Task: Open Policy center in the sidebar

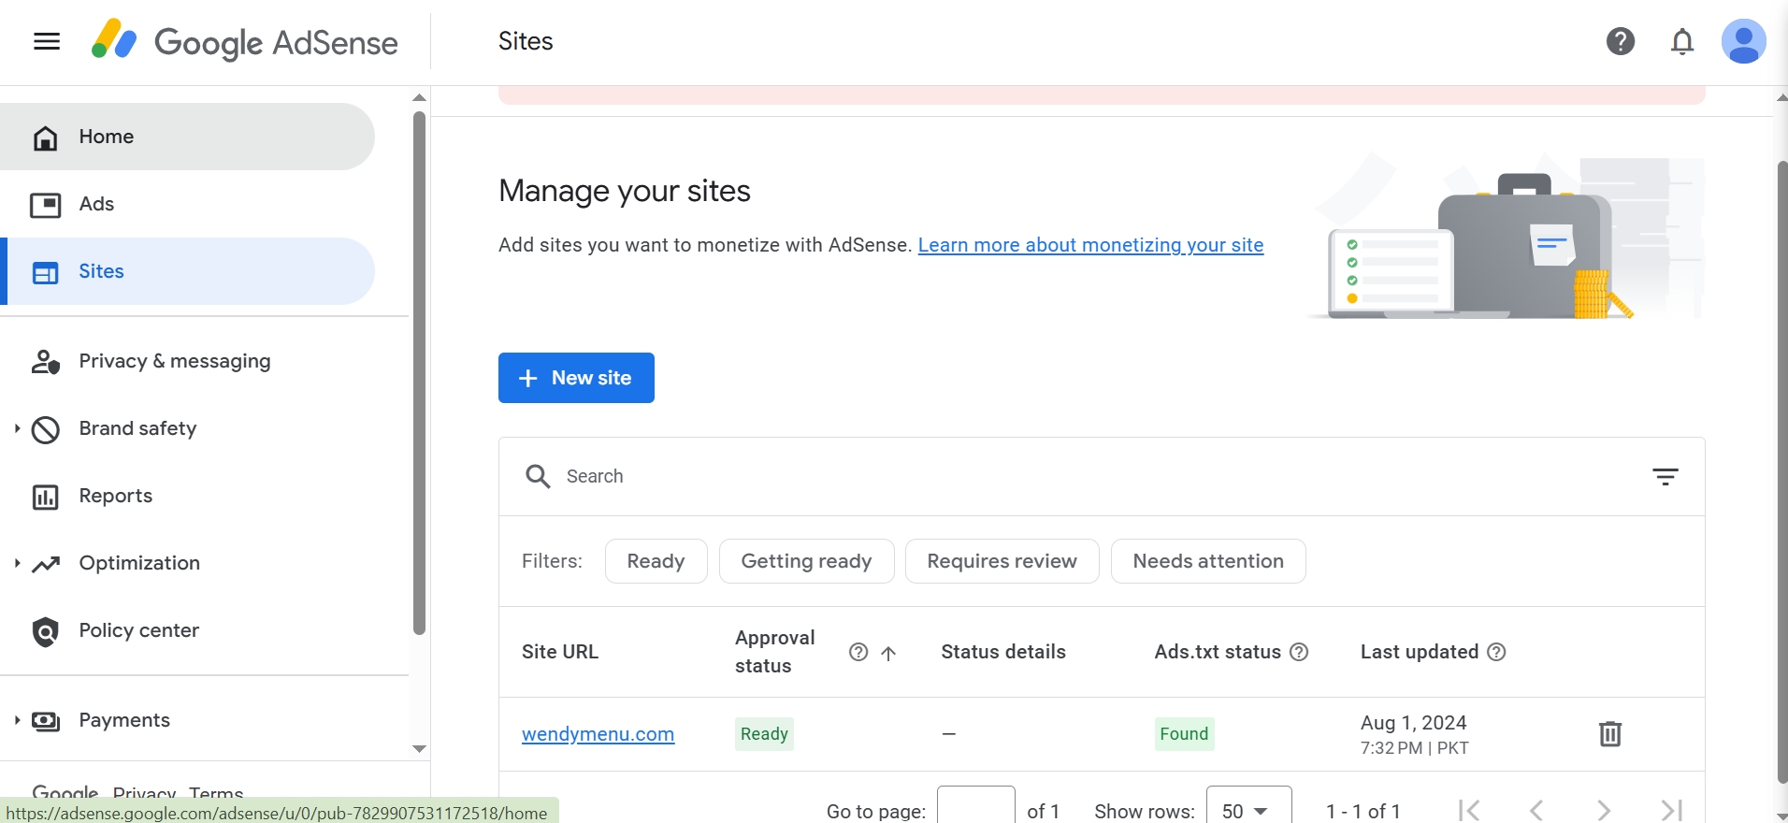Action: click(x=187, y=630)
